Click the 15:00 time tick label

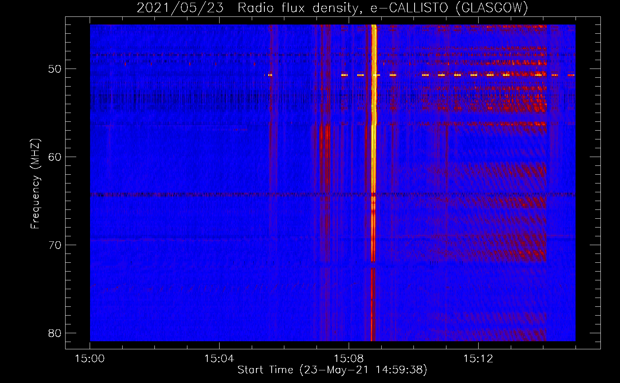[90, 359]
